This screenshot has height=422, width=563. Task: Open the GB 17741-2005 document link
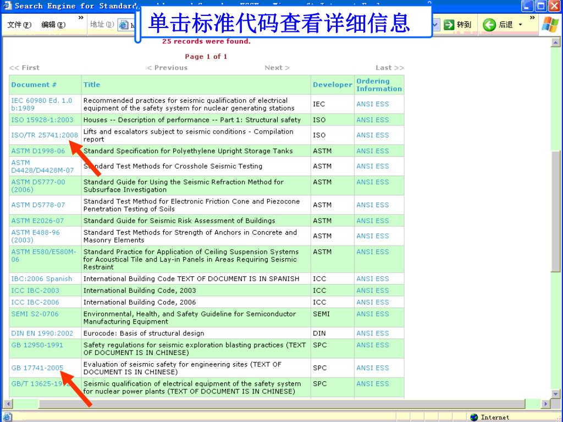pyautogui.click(x=37, y=368)
